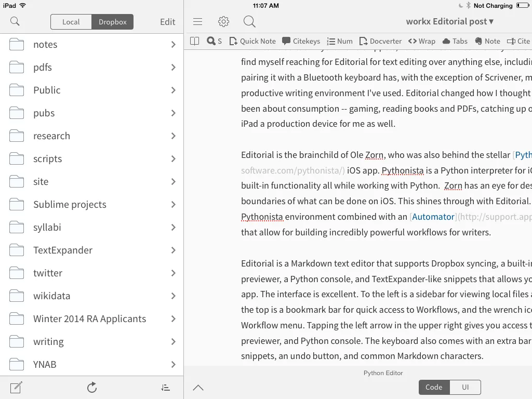
Task: Select Winter 2014 RA Applicants folder name
Action: 89,319
